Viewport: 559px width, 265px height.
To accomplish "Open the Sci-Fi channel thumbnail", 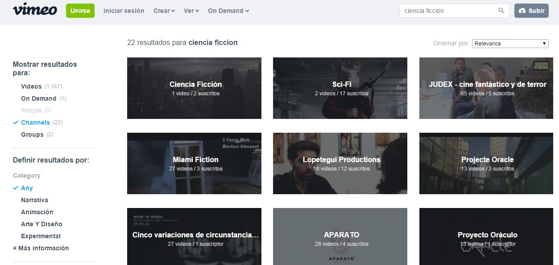I will tap(340, 88).
